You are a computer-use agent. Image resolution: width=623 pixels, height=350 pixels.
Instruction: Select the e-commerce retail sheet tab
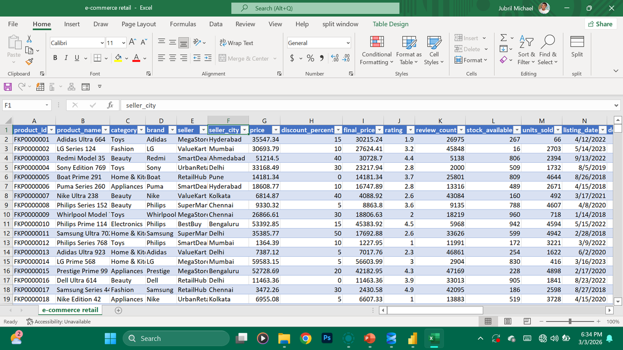point(69,310)
